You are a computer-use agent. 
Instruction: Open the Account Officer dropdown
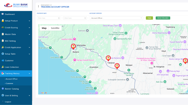click(x=116, y=18)
